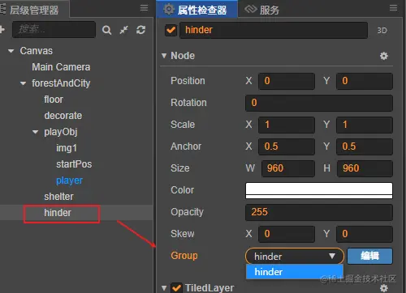Collapse the forestAndCity tree node
Screen dimensions: 406x293
coord(24,83)
